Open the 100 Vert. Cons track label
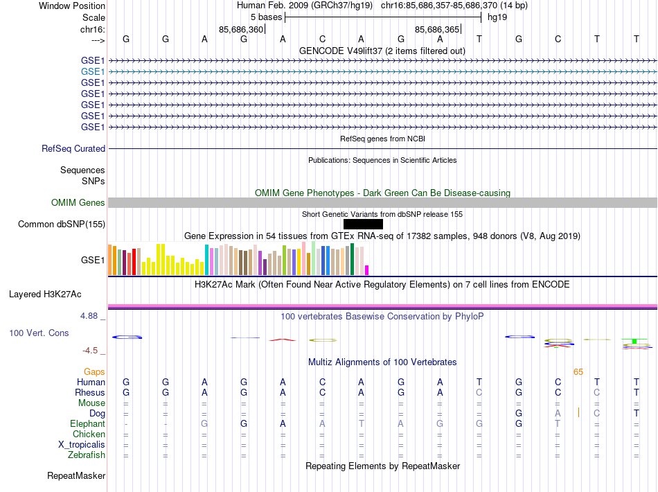This screenshot has width=658, height=492. coord(39,333)
